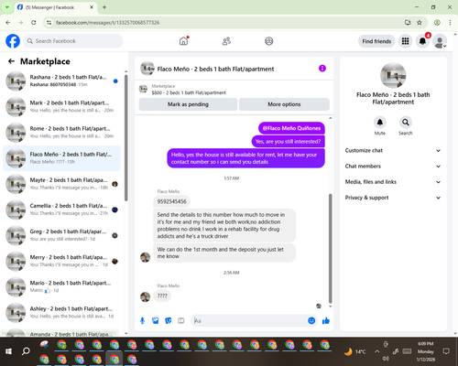The image size is (458, 366).
Task: Open Mario conversation
Action: click(61, 287)
